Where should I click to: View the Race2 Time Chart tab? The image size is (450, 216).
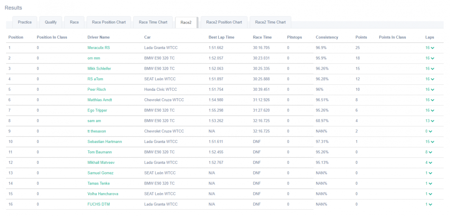270,22
